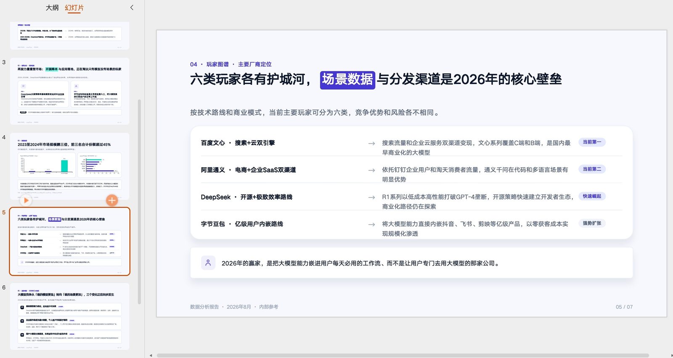Click the arrow icon in the 阿里通义 row
673x358 pixels.
tap(371, 170)
